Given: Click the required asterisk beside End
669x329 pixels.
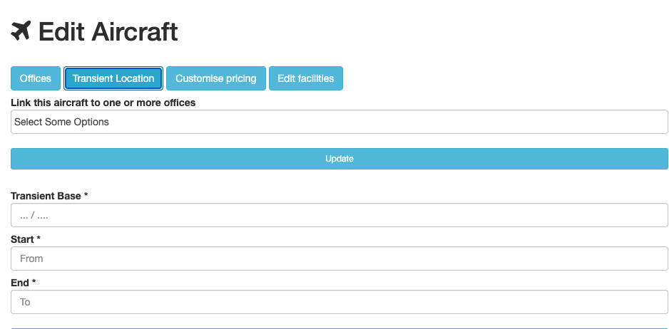Looking at the screenshot, I should pyautogui.click(x=34, y=283).
